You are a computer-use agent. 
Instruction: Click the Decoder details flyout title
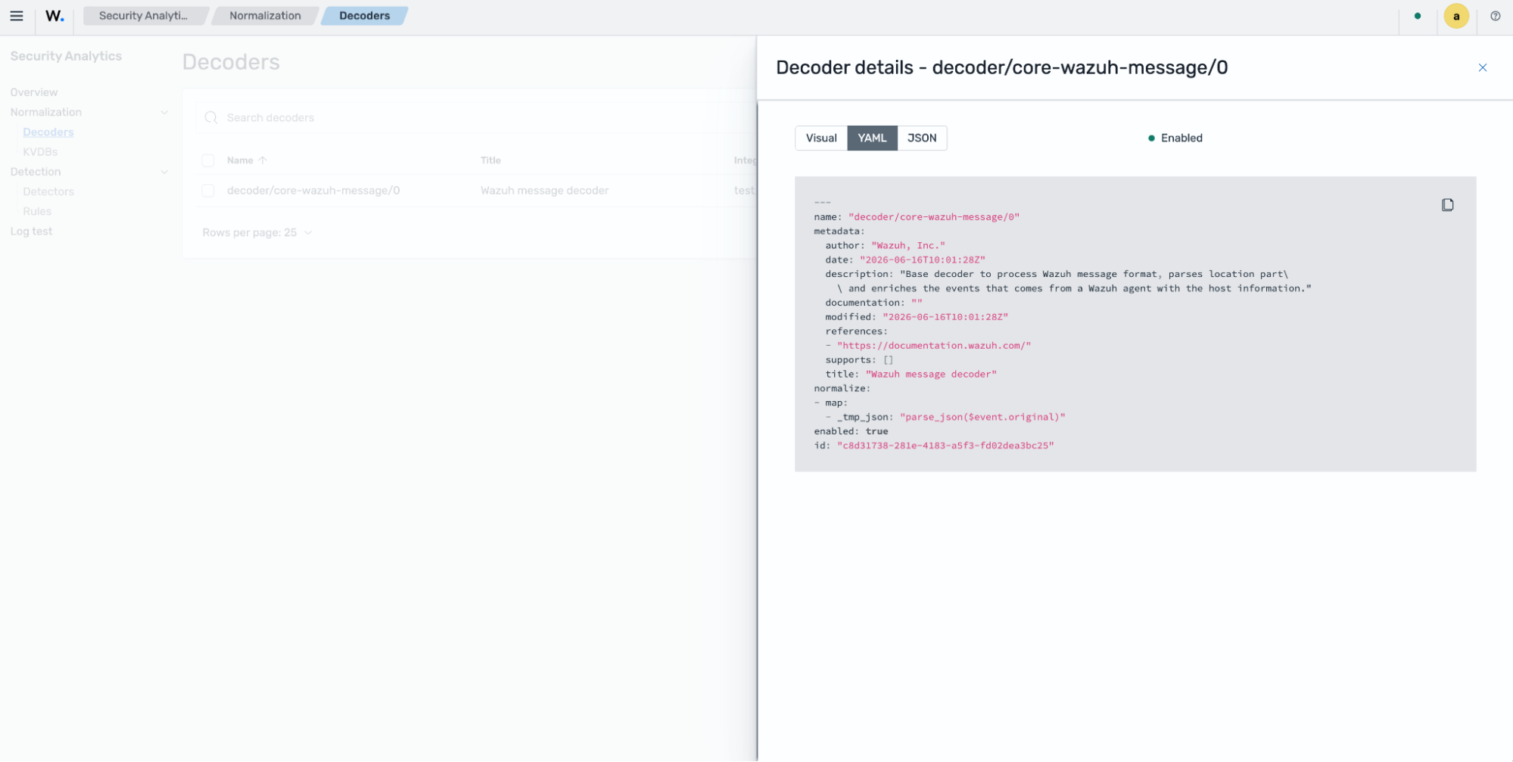pos(1001,68)
